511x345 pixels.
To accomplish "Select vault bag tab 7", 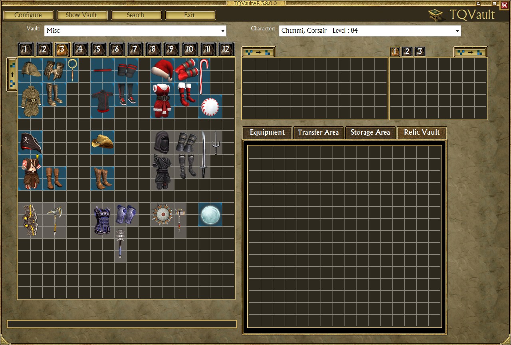I will coord(135,50).
